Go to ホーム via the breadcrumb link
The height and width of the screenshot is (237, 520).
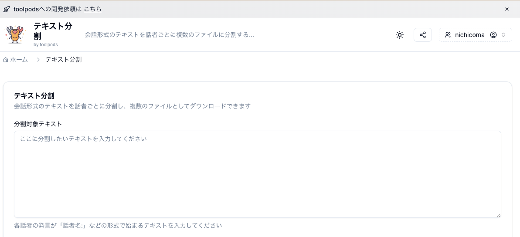19,60
